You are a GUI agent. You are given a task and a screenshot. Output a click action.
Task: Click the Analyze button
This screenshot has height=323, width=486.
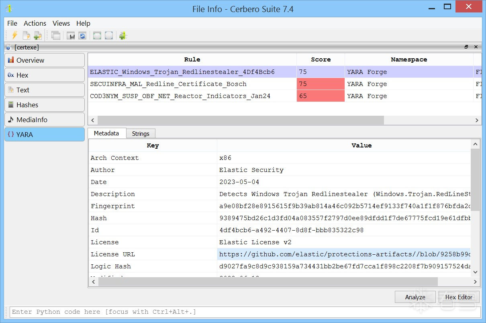click(415, 297)
